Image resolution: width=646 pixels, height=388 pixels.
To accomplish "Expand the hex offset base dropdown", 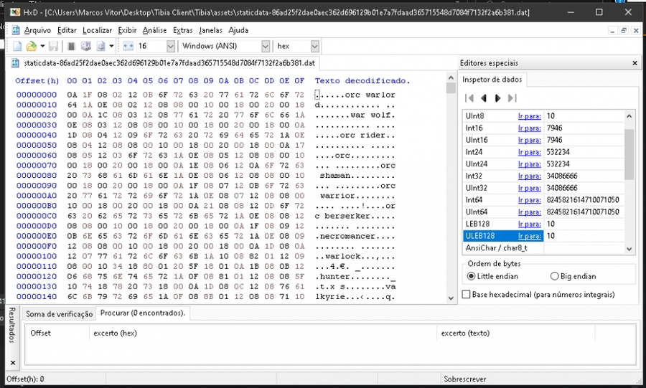I will click(x=314, y=46).
